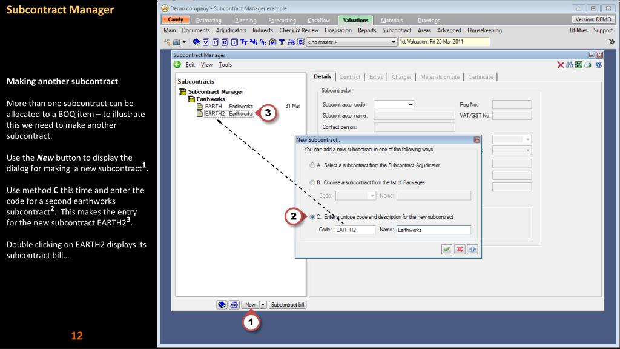Screen dimensions: 620x349
Task: Click the hammer tool icon in main toolbar
Action: tap(167, 42)
